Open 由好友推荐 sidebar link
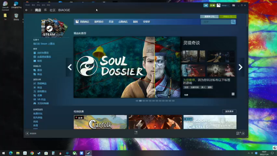The width and height of the screenshot is (277, 156). tap(43, 53)
